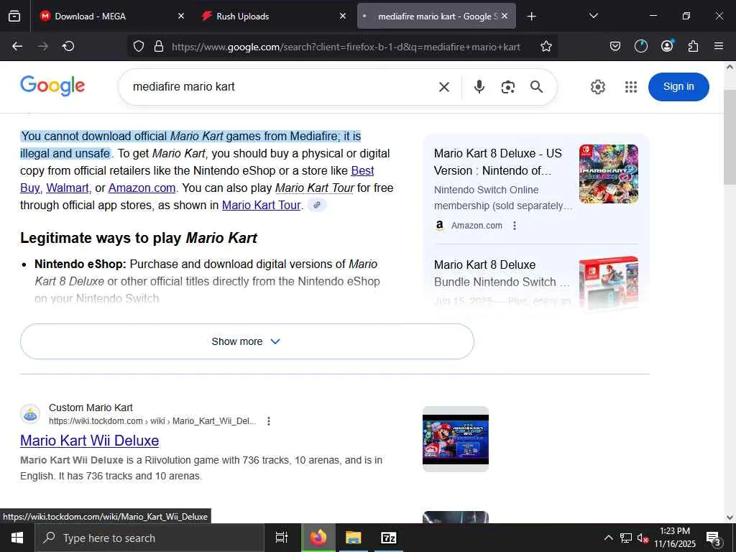The image size is (736, 552).
Task: Start a voice search with the microphone
Action: point(479,87)
